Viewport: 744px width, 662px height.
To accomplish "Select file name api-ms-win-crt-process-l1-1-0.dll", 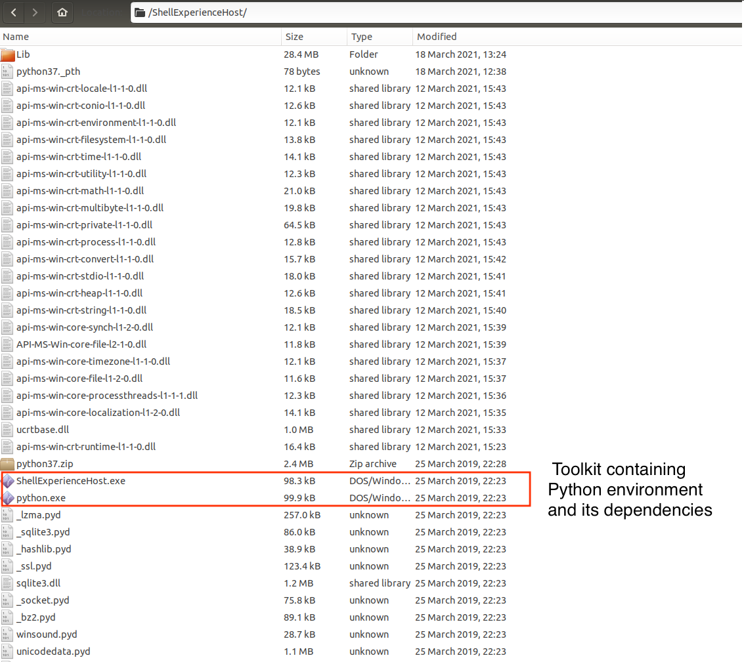I will tap(86, 242).
